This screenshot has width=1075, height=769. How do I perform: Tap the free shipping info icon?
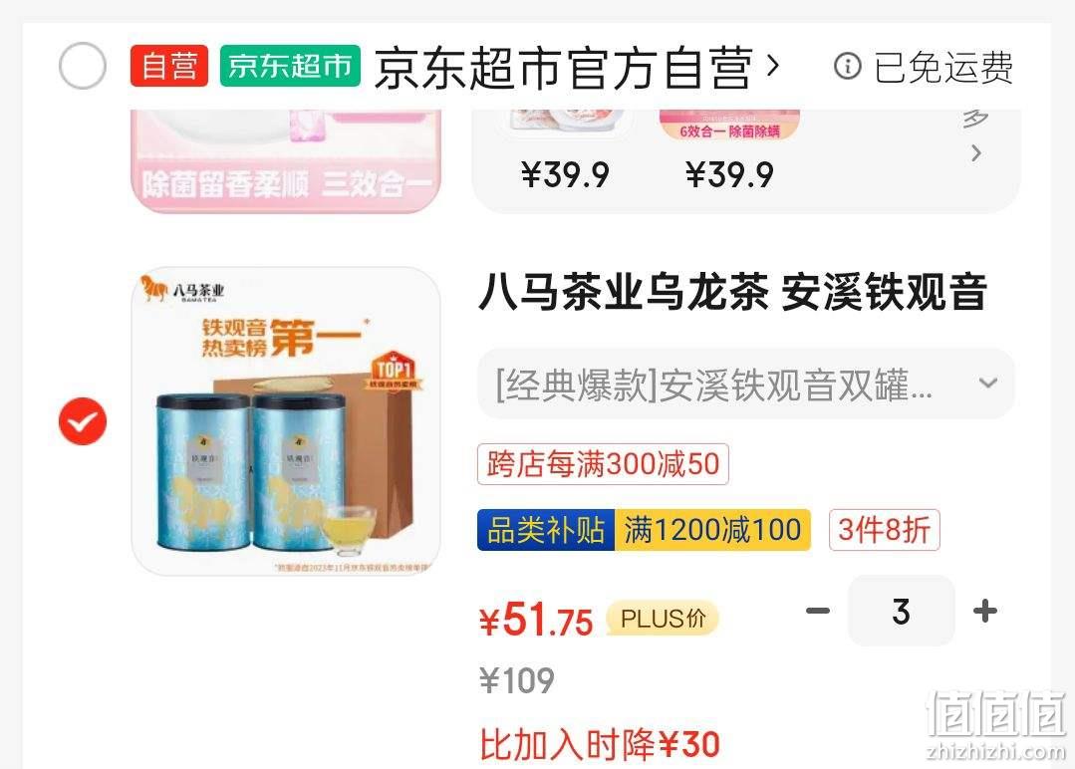tap(848, 67)
